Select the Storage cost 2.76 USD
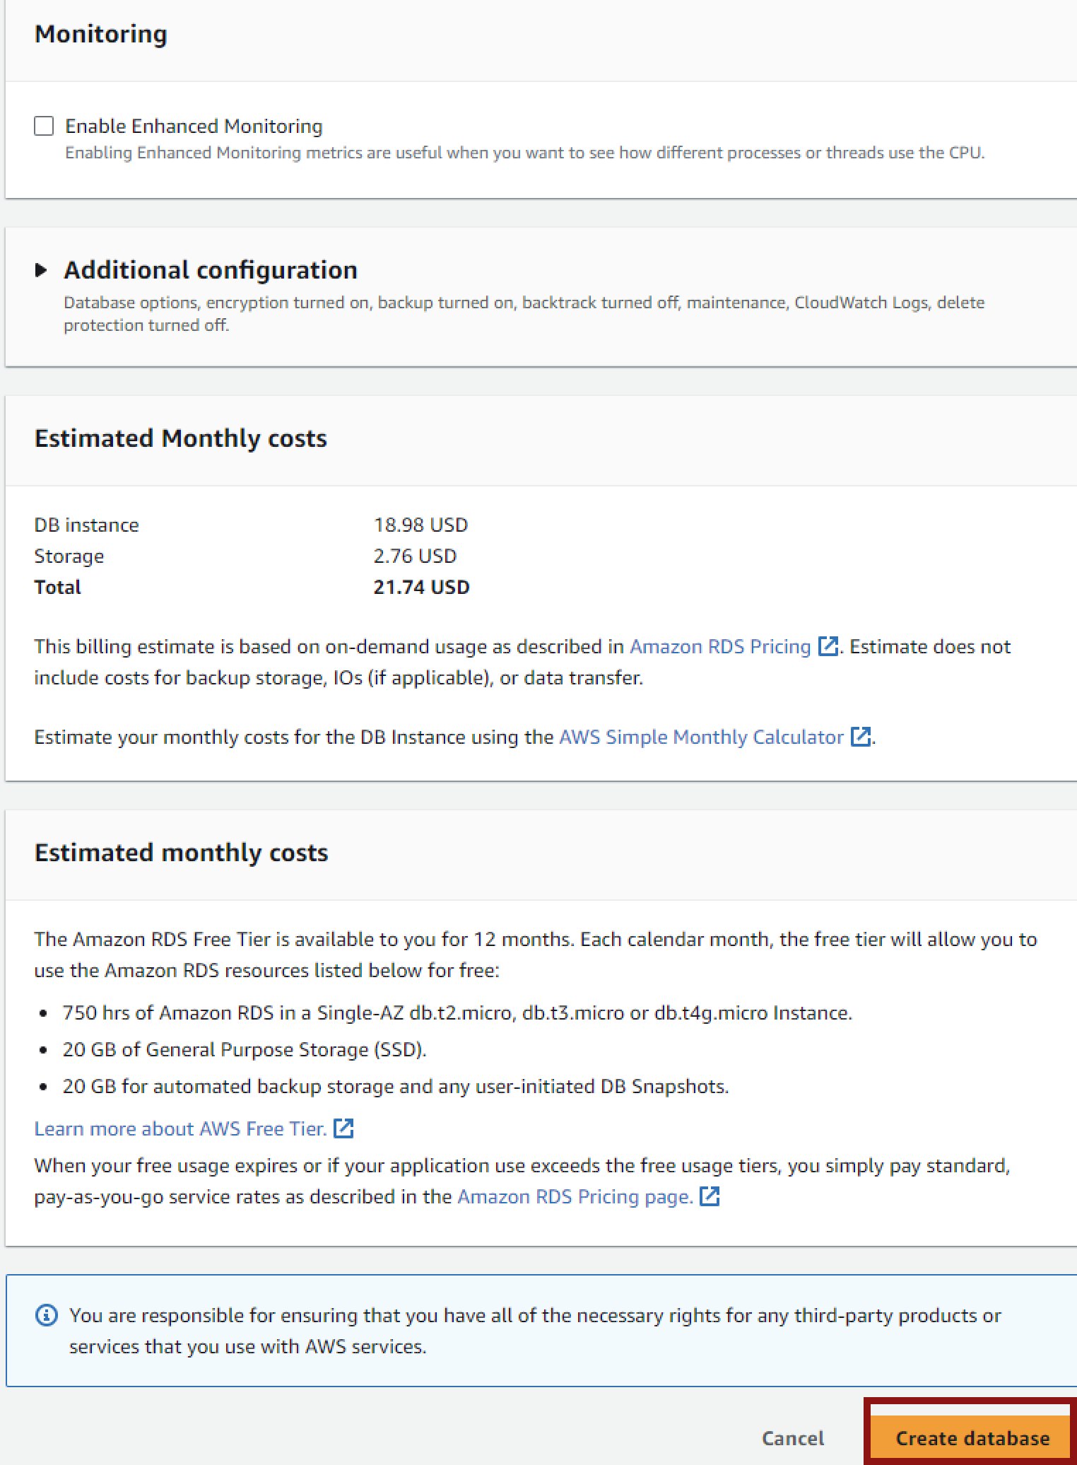Image resolution: width=1077 pixels, height=1465 pixels. (415, 556)
